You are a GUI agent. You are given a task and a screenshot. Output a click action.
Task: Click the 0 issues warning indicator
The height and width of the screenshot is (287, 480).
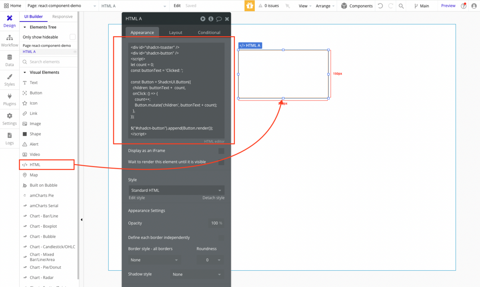[x=269, y=6]
